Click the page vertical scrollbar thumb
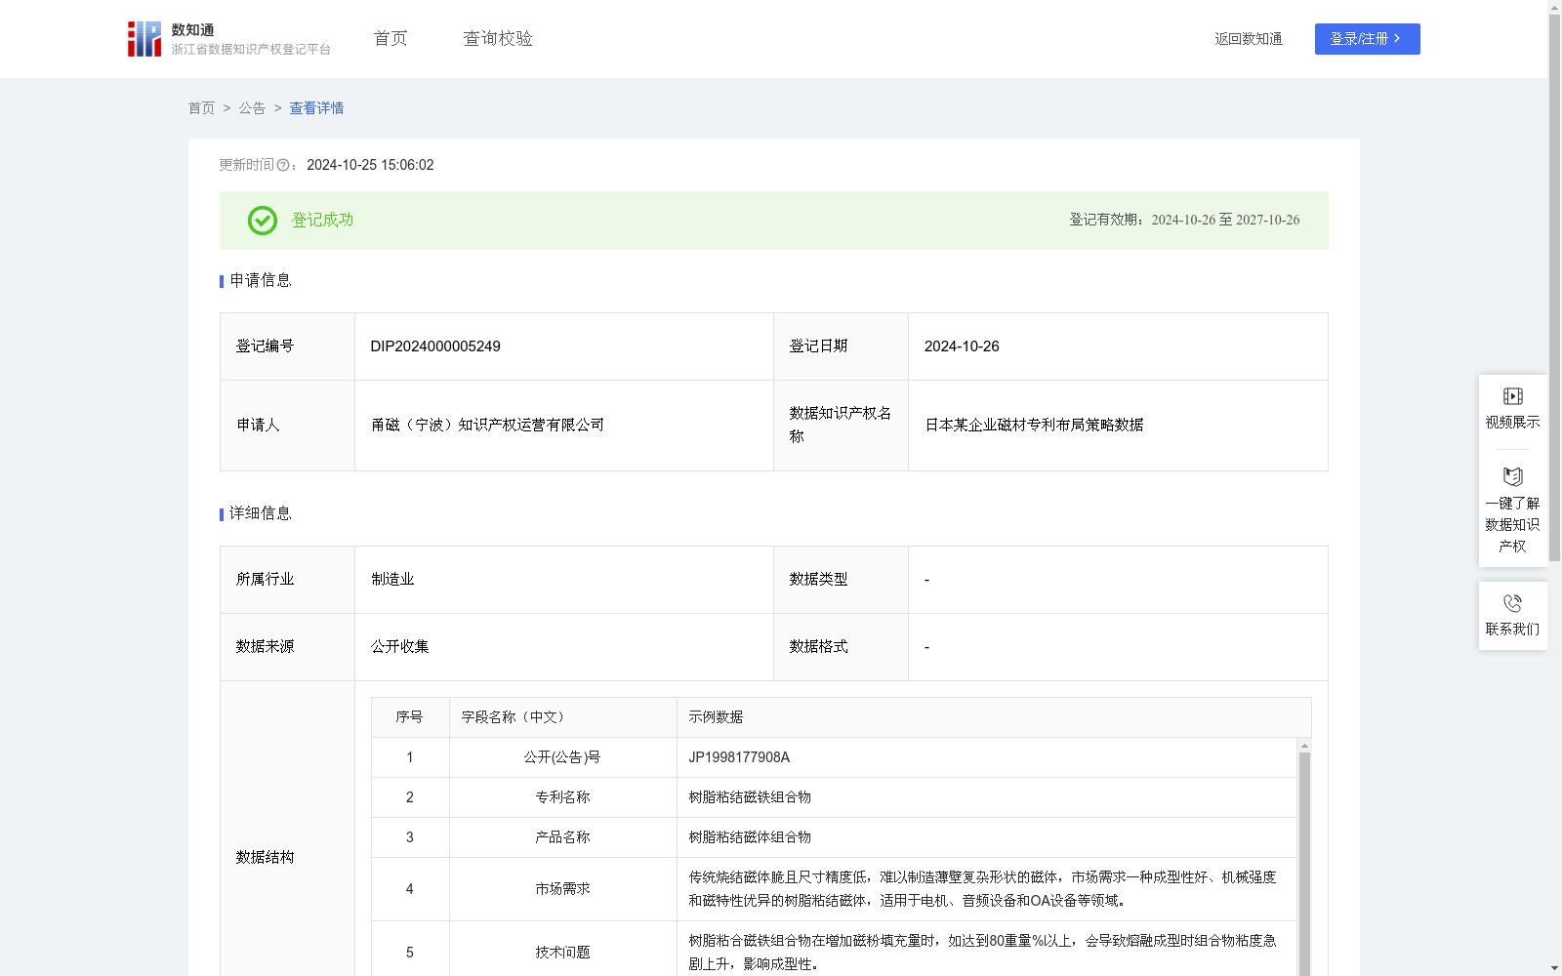The height and width of the screenshot is (976, 1562). [x=1554, y=288]
